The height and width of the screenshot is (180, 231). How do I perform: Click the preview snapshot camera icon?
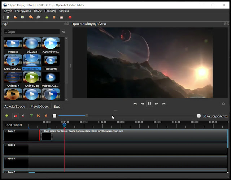(223, 104)
